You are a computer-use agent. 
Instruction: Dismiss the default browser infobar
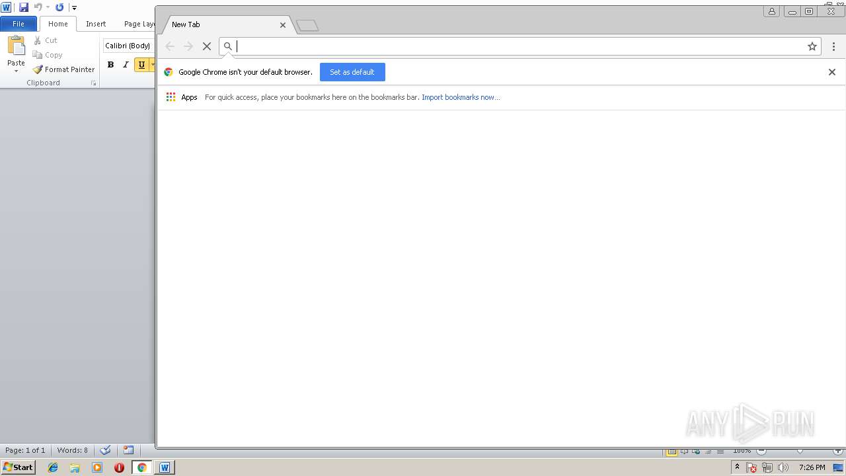(832, 72)
